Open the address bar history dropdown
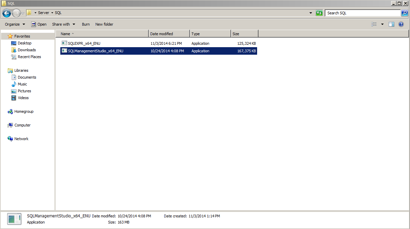Screen dimensions: 410x229 click(x=311, y=13)
